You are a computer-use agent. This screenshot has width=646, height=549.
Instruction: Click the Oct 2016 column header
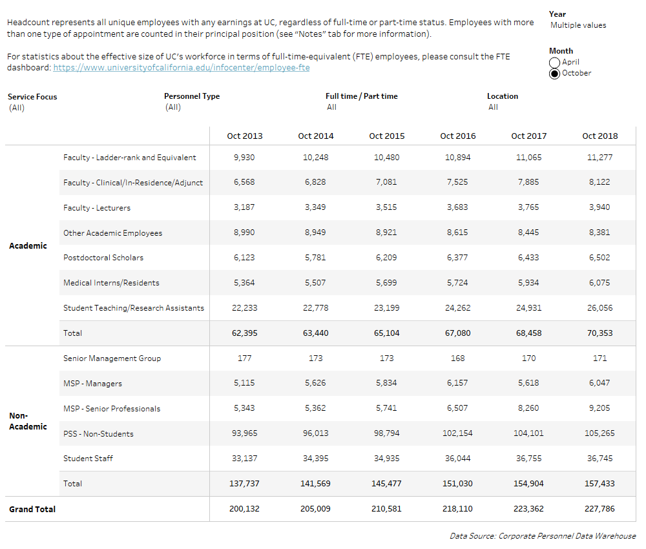click(x=457, y=136)
